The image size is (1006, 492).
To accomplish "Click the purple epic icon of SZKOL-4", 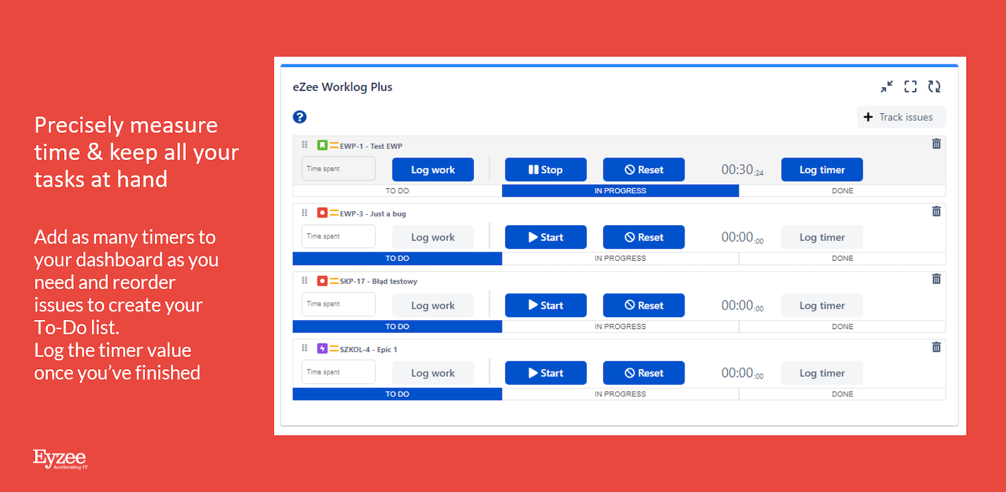I will [322, 348].
